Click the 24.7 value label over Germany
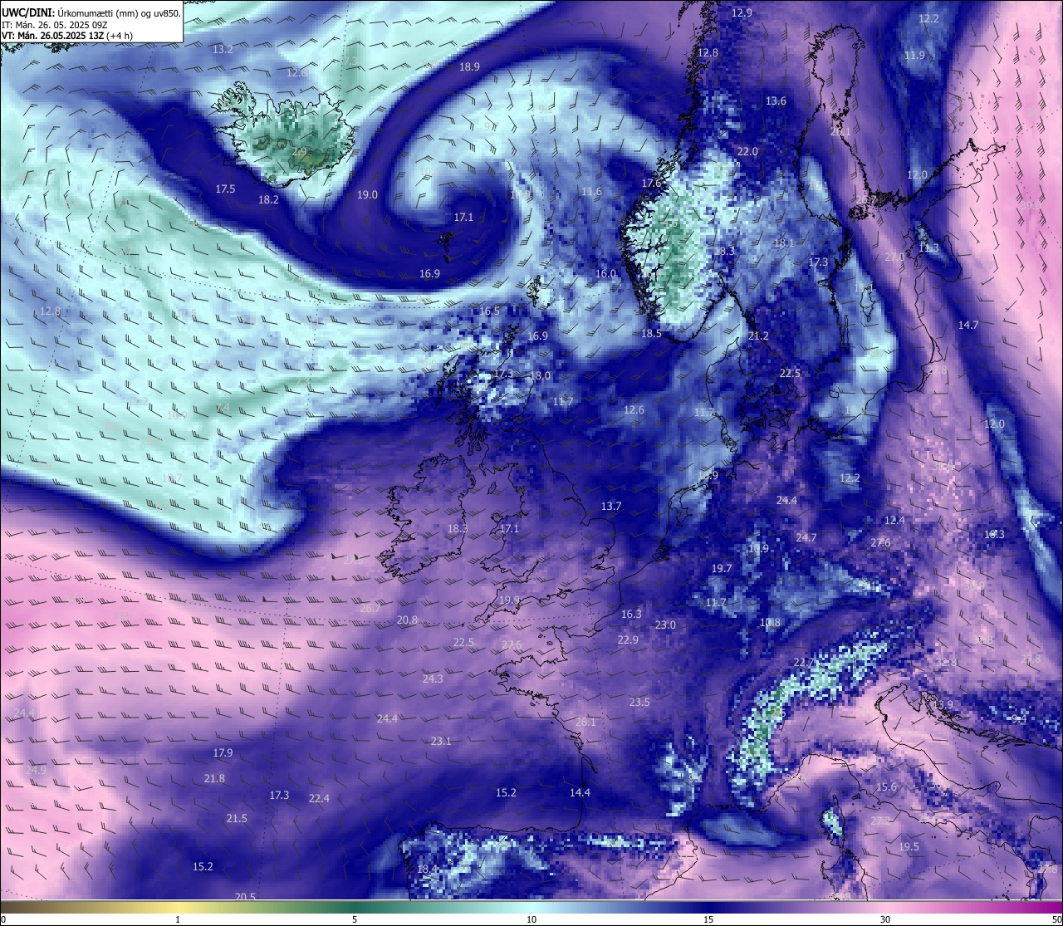Viewport: 1063px width, 926px height. click(806, 538)
